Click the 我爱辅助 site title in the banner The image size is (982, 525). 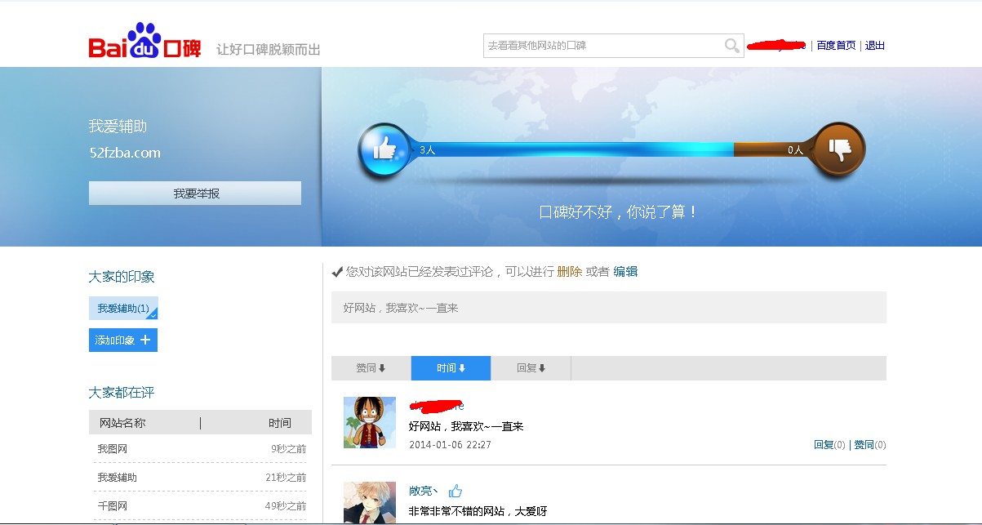click(118, 127)
